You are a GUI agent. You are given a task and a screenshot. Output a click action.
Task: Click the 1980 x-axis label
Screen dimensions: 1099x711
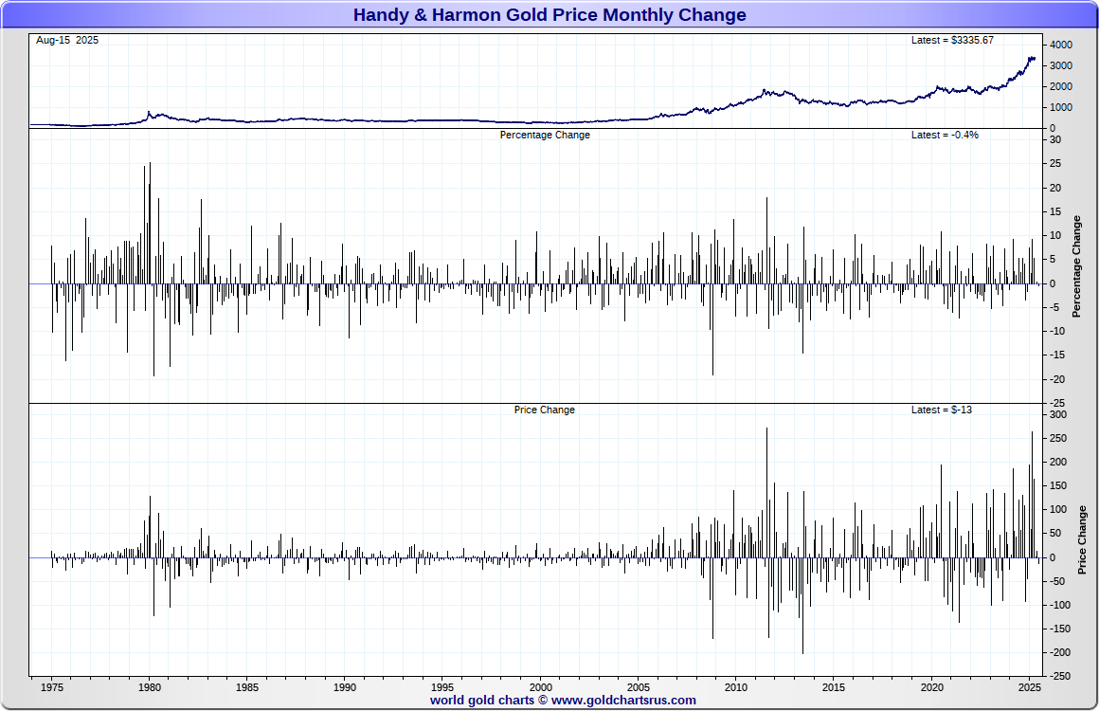click(150, 687)
